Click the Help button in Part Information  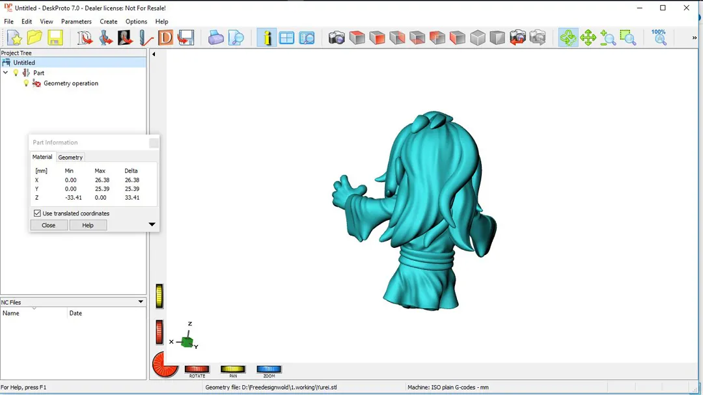[x=88, y=225]
